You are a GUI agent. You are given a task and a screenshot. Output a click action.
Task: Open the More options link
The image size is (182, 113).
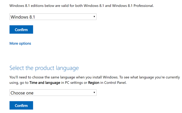(20, 44)
